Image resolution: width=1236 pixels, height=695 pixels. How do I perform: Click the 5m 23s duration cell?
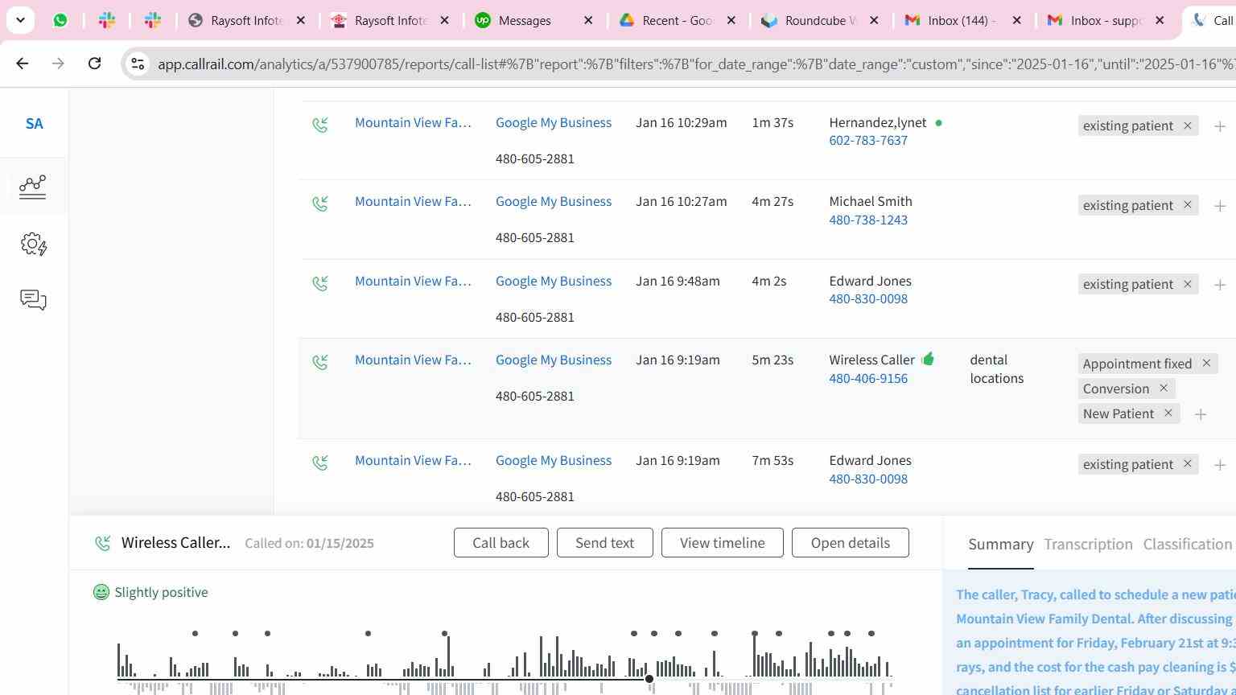click(x=772, y=360)
